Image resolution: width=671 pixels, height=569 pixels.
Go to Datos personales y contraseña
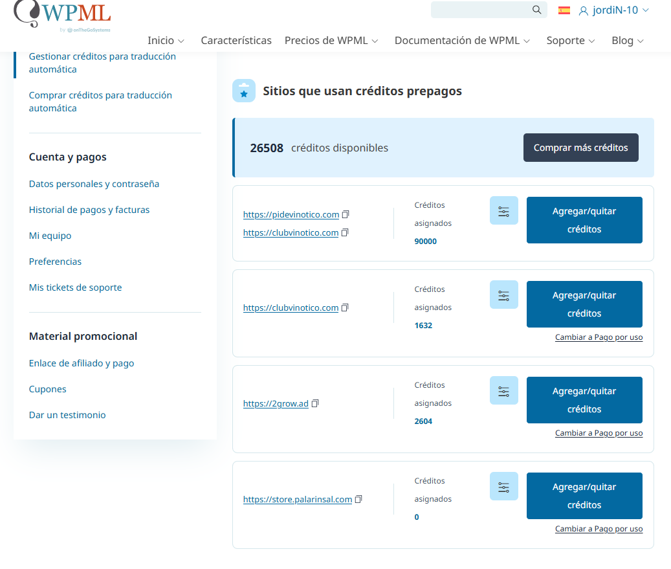click(94, 184)
